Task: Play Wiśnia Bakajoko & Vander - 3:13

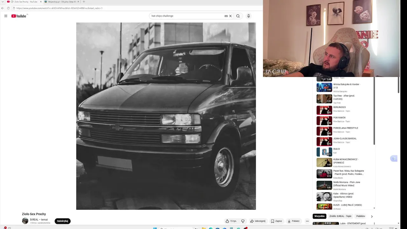Action: [345, 87]
